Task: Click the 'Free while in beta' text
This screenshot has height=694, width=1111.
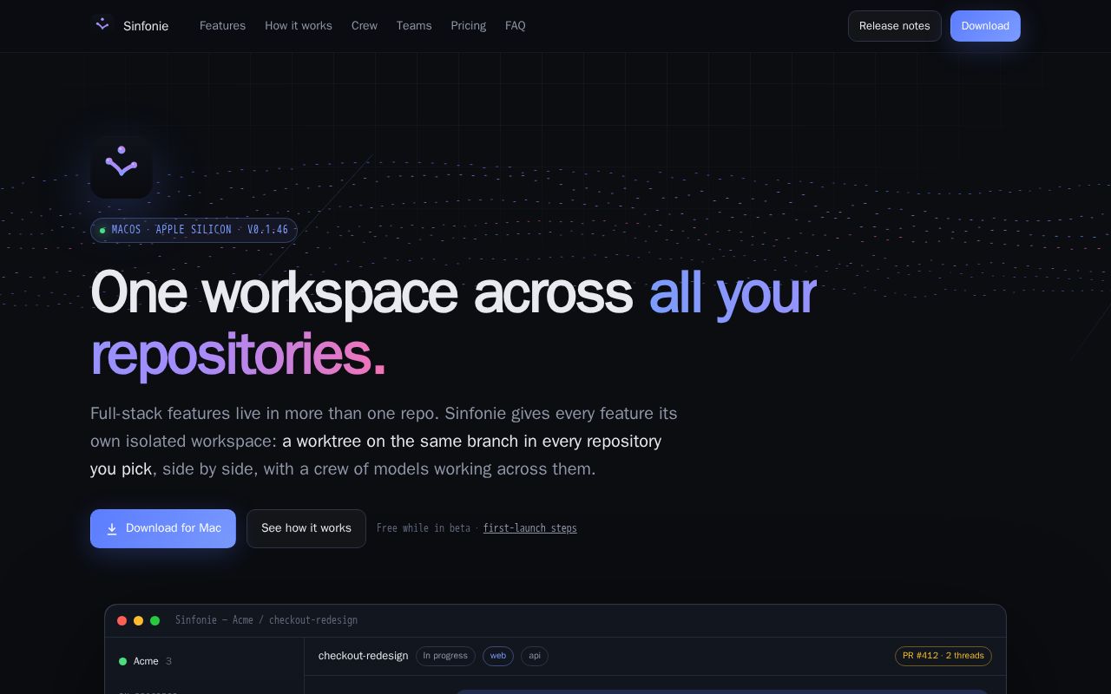Action: [x=424, y=528]
